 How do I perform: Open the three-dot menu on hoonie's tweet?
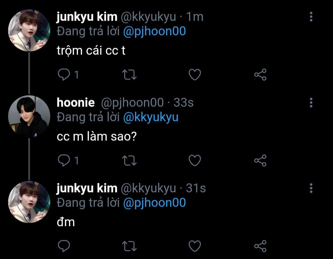pyautogui.click(x=311, y=103)
